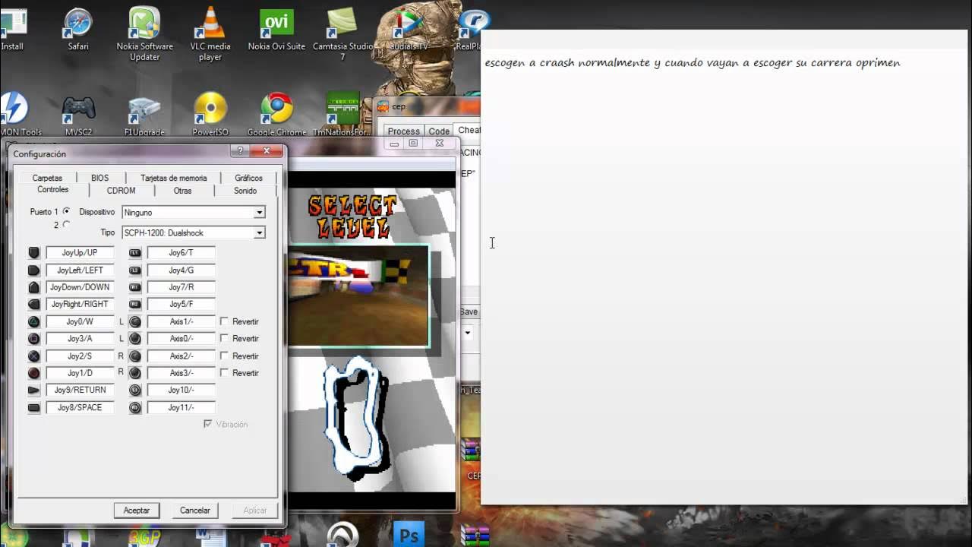
Task: Click the track map outline in the emulator
Action: (x=357, y=419)
